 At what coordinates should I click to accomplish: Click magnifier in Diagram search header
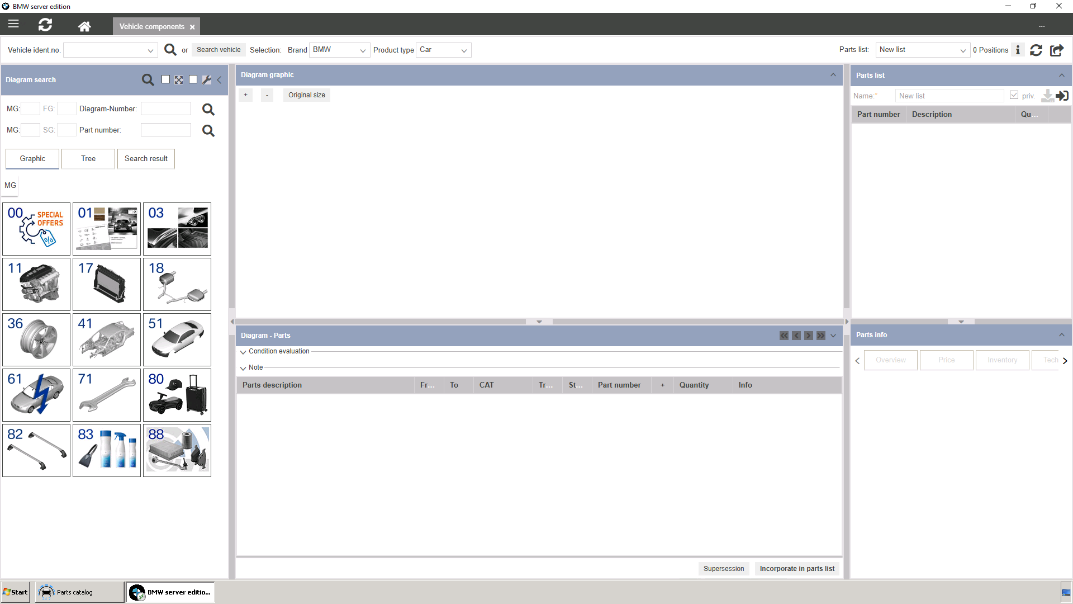148,80
